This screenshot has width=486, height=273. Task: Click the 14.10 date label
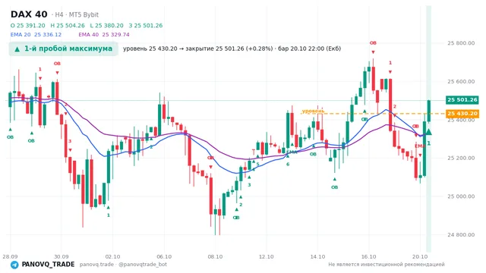(x=317, y=257)
